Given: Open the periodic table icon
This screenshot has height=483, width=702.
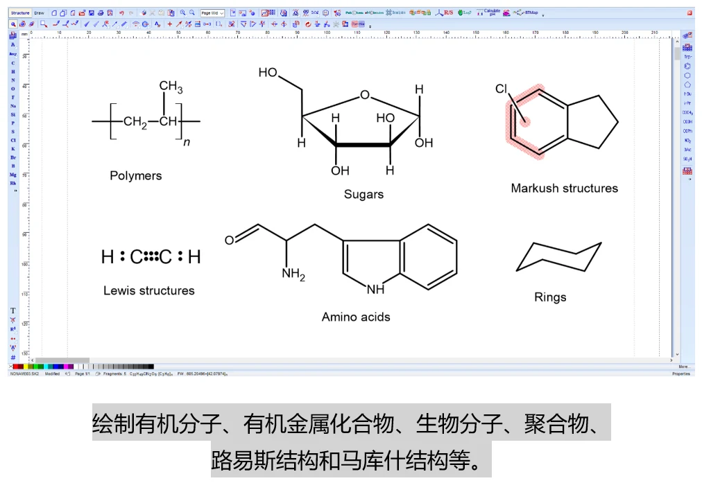Looking at the screenshot, I should (13, 35).
